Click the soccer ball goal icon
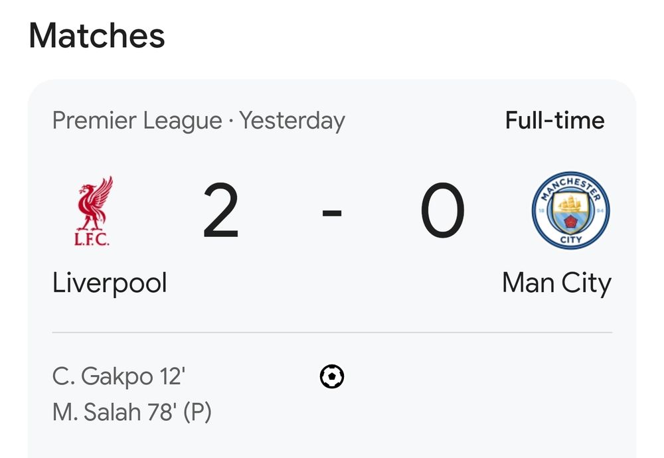The width and height of the screenshot is (664, 458). pos(332,377)
